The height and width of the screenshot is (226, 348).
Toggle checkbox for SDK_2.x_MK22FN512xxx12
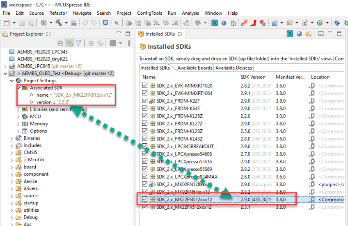point(144,199)
